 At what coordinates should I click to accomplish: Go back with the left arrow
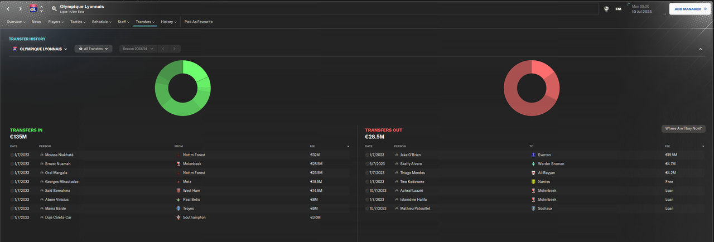tap(8, 9)
